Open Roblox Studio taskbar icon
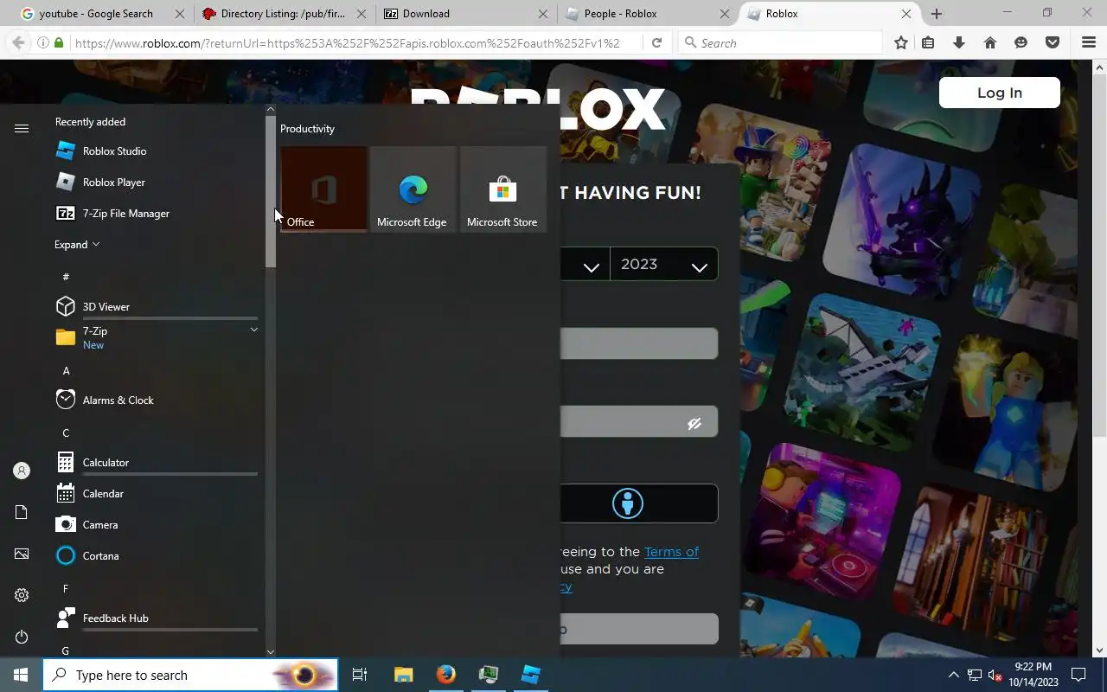Image resolution: width=1107 pixels, height=692 pixels. [x=531, y=675]
